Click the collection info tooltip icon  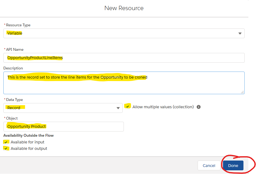click(198, 107)
